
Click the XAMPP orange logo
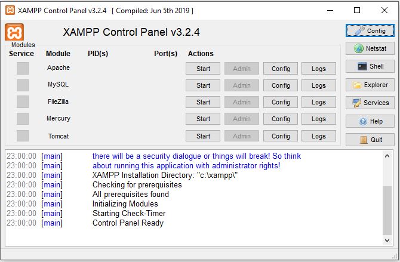point(14,32)
